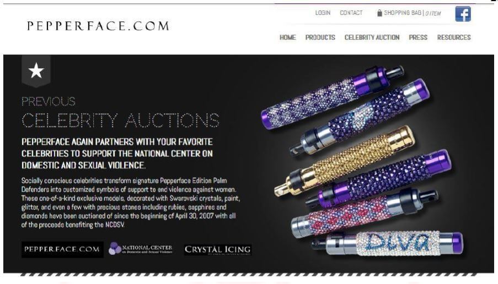Viewport: 498px width, 284px height.
Task: Go to Pepperface.com header logo
Action: tap(98, 26)
